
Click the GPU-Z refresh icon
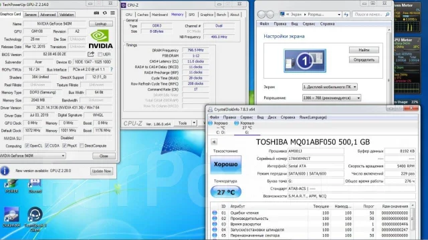pos(104,13)
